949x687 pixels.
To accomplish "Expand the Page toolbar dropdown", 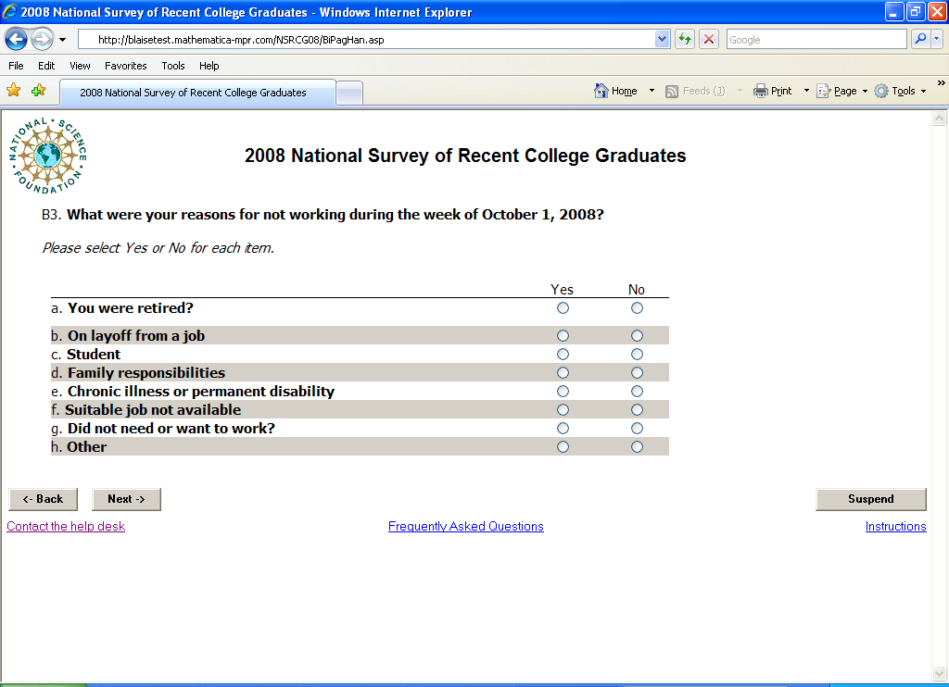I will click(865, 91).
